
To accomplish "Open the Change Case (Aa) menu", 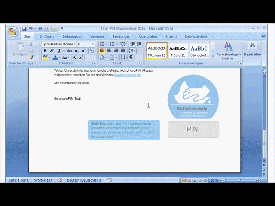I will (x=66, y=57).
